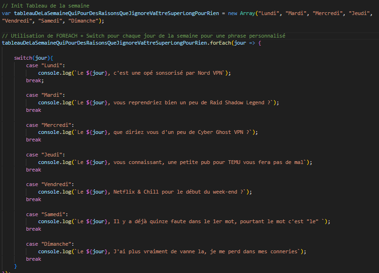Click the case "Mardi" label
The width and height of the screenshot is (379, 273).
tap(46, 95)
